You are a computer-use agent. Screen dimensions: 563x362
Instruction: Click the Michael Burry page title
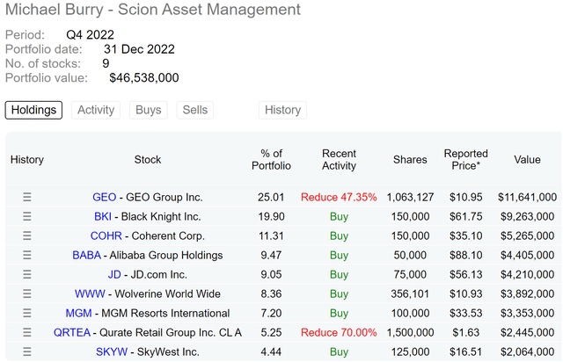coord(153,10)
